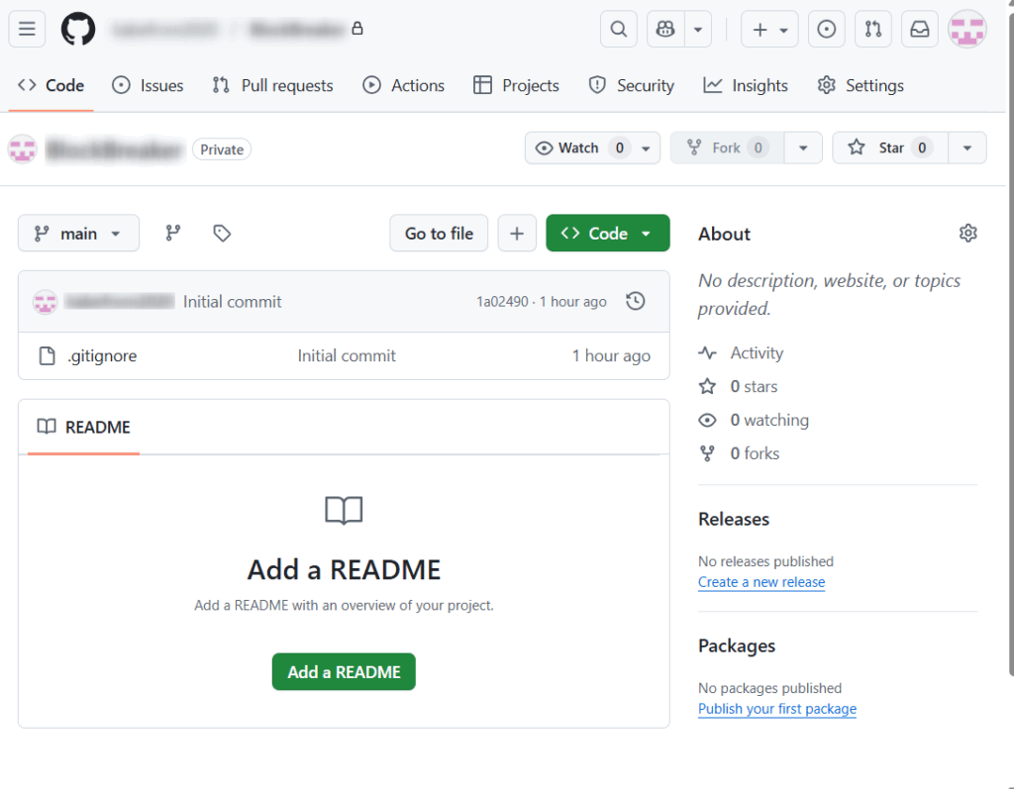1014x789 pixels.
Task: Click the GitHub logo icon
Action: [78, 30]
